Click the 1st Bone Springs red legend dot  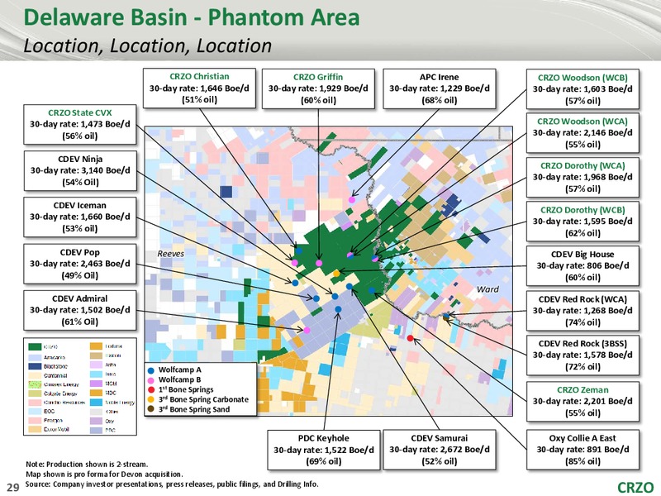pyautogui.click(x=151, y=390)
